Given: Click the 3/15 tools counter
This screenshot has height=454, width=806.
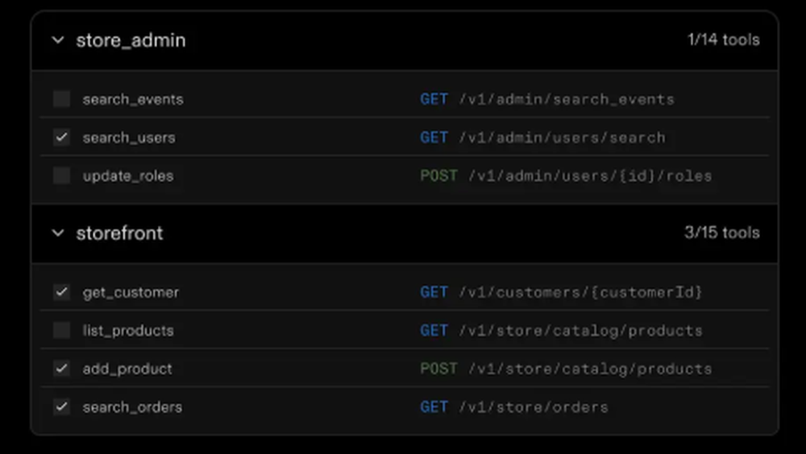Looking at the screenshot, I should (x=721, y=233).
